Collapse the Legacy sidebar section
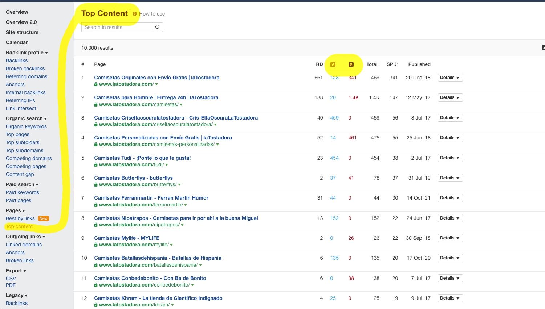Viewport: 545px width, 309px height. click(17, 295)
